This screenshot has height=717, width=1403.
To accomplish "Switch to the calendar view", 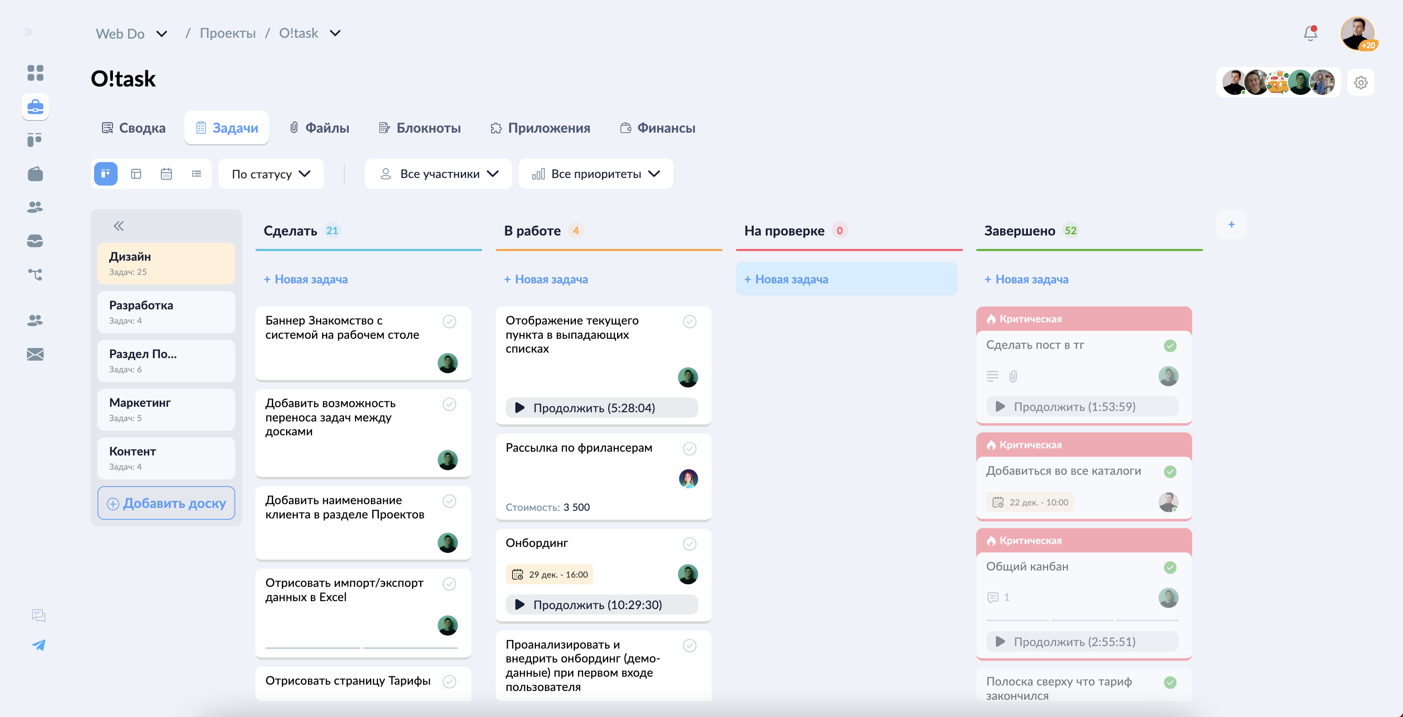I will point(166,174).
